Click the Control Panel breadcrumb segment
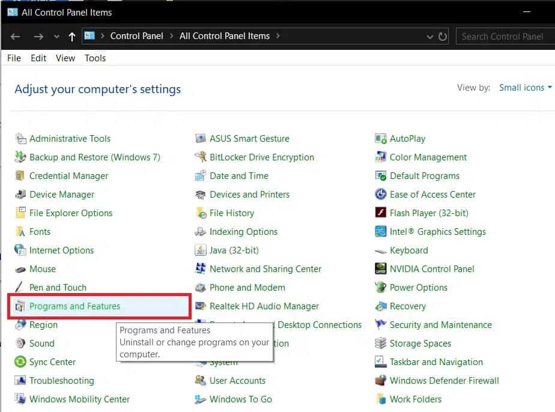The image size is (555, 412). 136,36
